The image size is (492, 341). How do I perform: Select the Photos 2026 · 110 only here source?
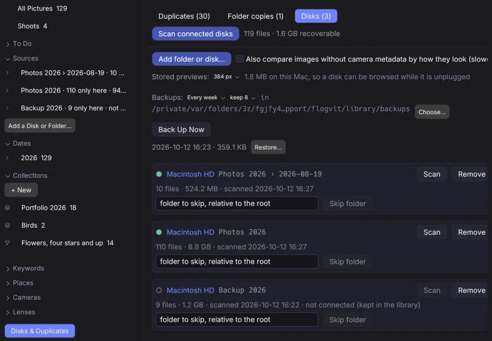(74, 90)
